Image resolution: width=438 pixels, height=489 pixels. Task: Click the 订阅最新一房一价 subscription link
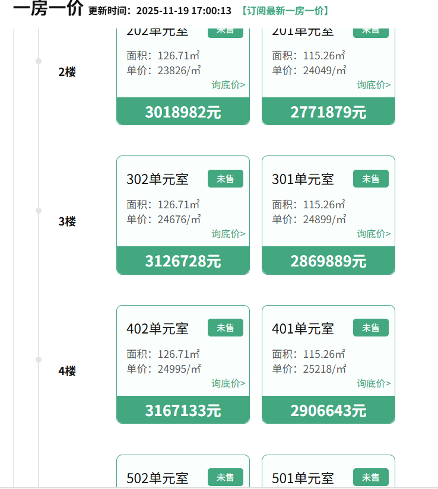tap(285, 11)
